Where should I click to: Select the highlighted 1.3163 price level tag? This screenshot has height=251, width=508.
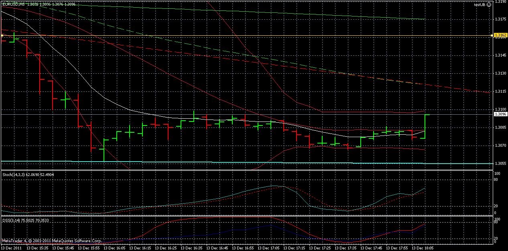point(500,35)
